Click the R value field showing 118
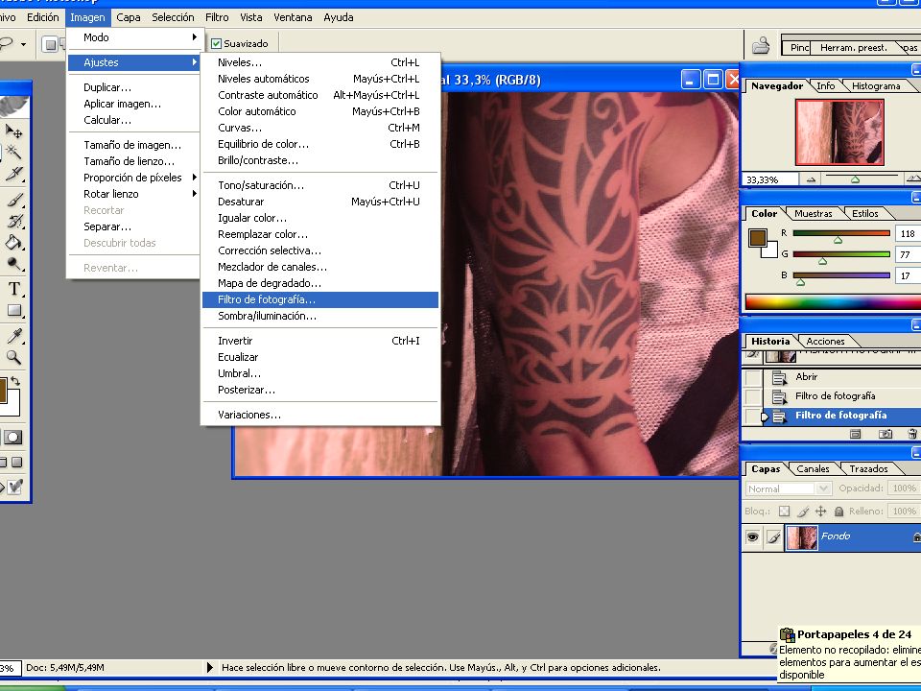Viewport: 921px width, 691px height. (909, 233)
